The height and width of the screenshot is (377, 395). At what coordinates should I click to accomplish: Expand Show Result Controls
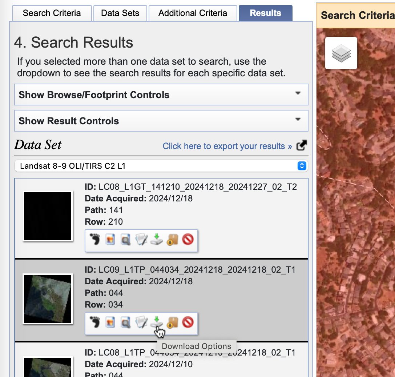pyautogui.click(x=161, y=121)
